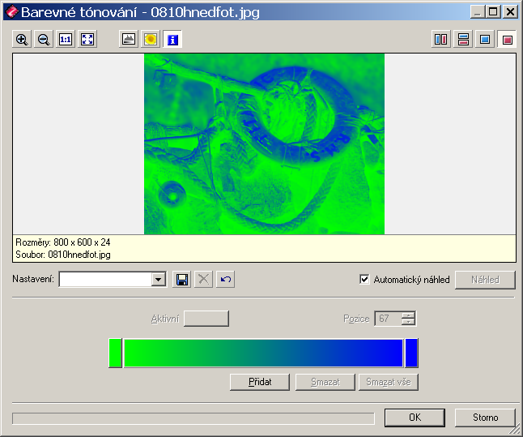This screenshot has width=523, height=437.
Task: Select the blue gradient stop marker
Action: point(411,353)
